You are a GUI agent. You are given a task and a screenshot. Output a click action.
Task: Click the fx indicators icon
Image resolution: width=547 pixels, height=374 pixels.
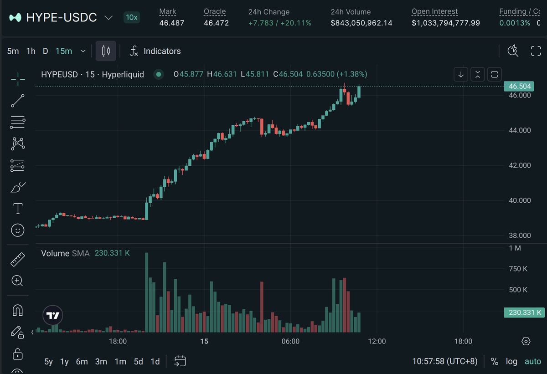(x=134, y=51)
